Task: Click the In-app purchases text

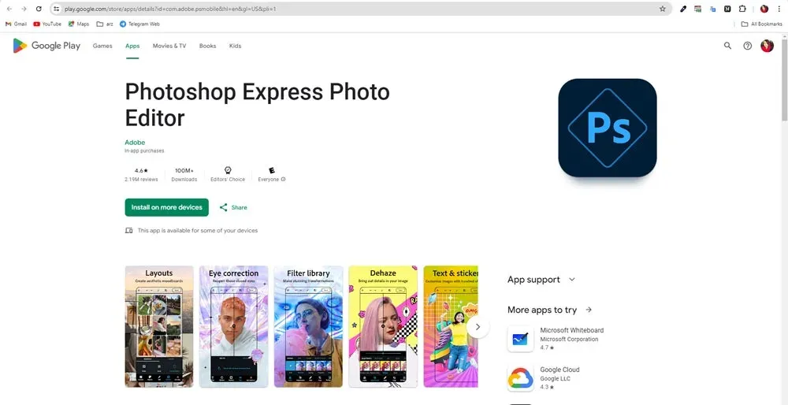Action: (144, 150)
